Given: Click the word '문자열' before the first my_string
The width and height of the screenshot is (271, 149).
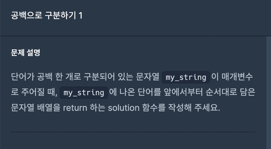Looking at the screenshot, I should point(147,77).
